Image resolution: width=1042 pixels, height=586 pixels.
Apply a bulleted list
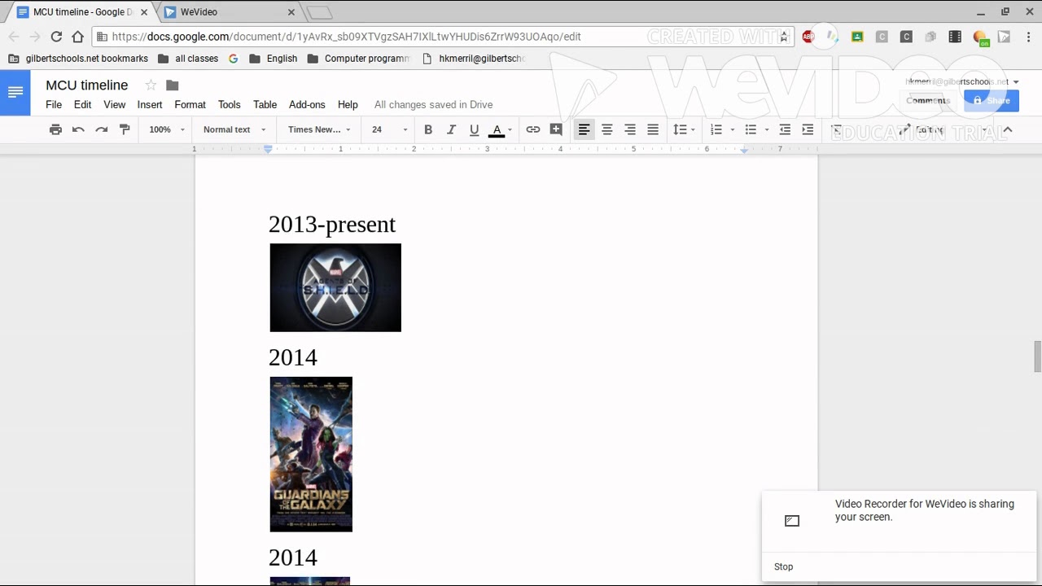751,129
